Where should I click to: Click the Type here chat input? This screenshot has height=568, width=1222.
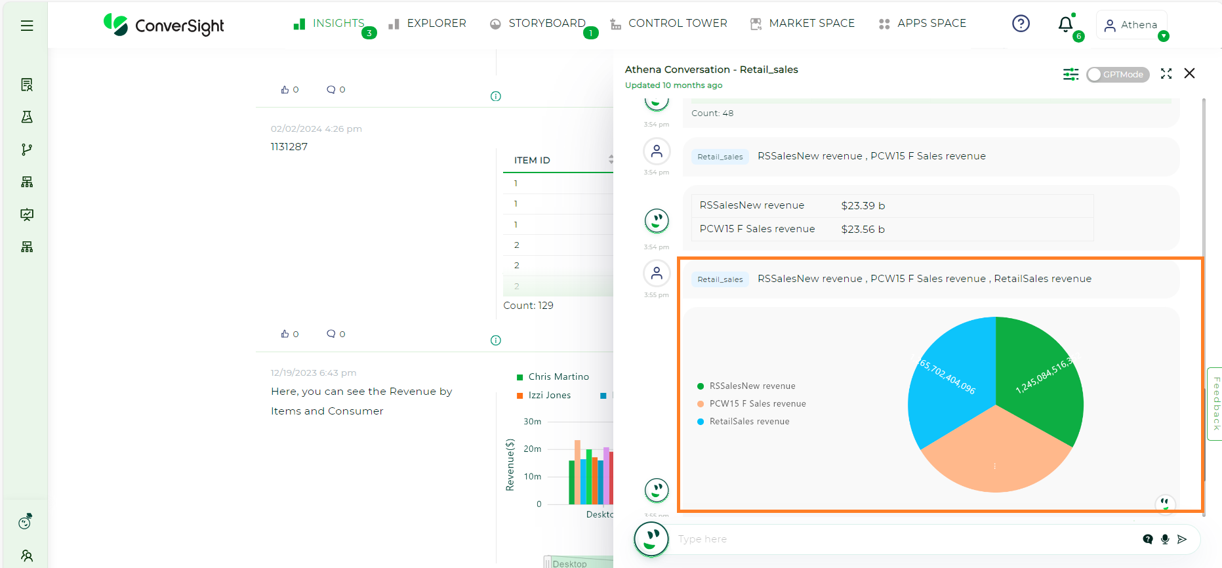tap(905, 539)
